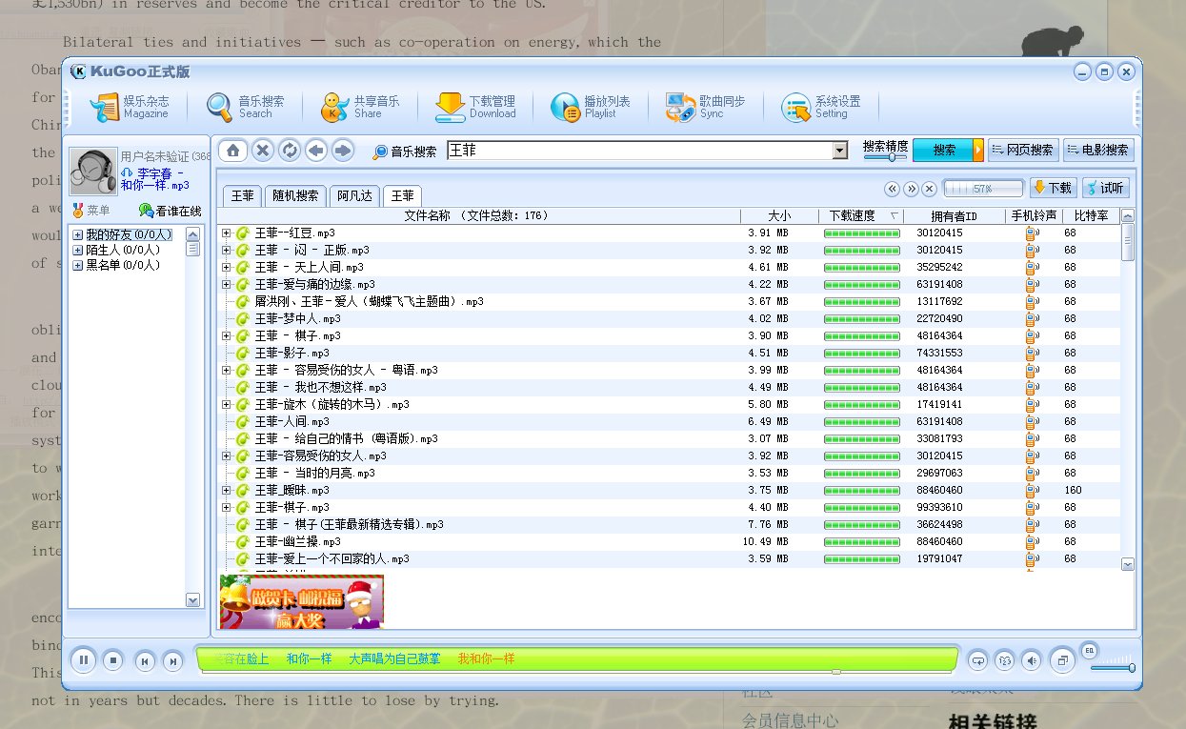Image resolution: width=1186 pixels, height=729 pixels.
Task: Select the 我的好友 (0/0人) tree item
Action: [129, 234]
